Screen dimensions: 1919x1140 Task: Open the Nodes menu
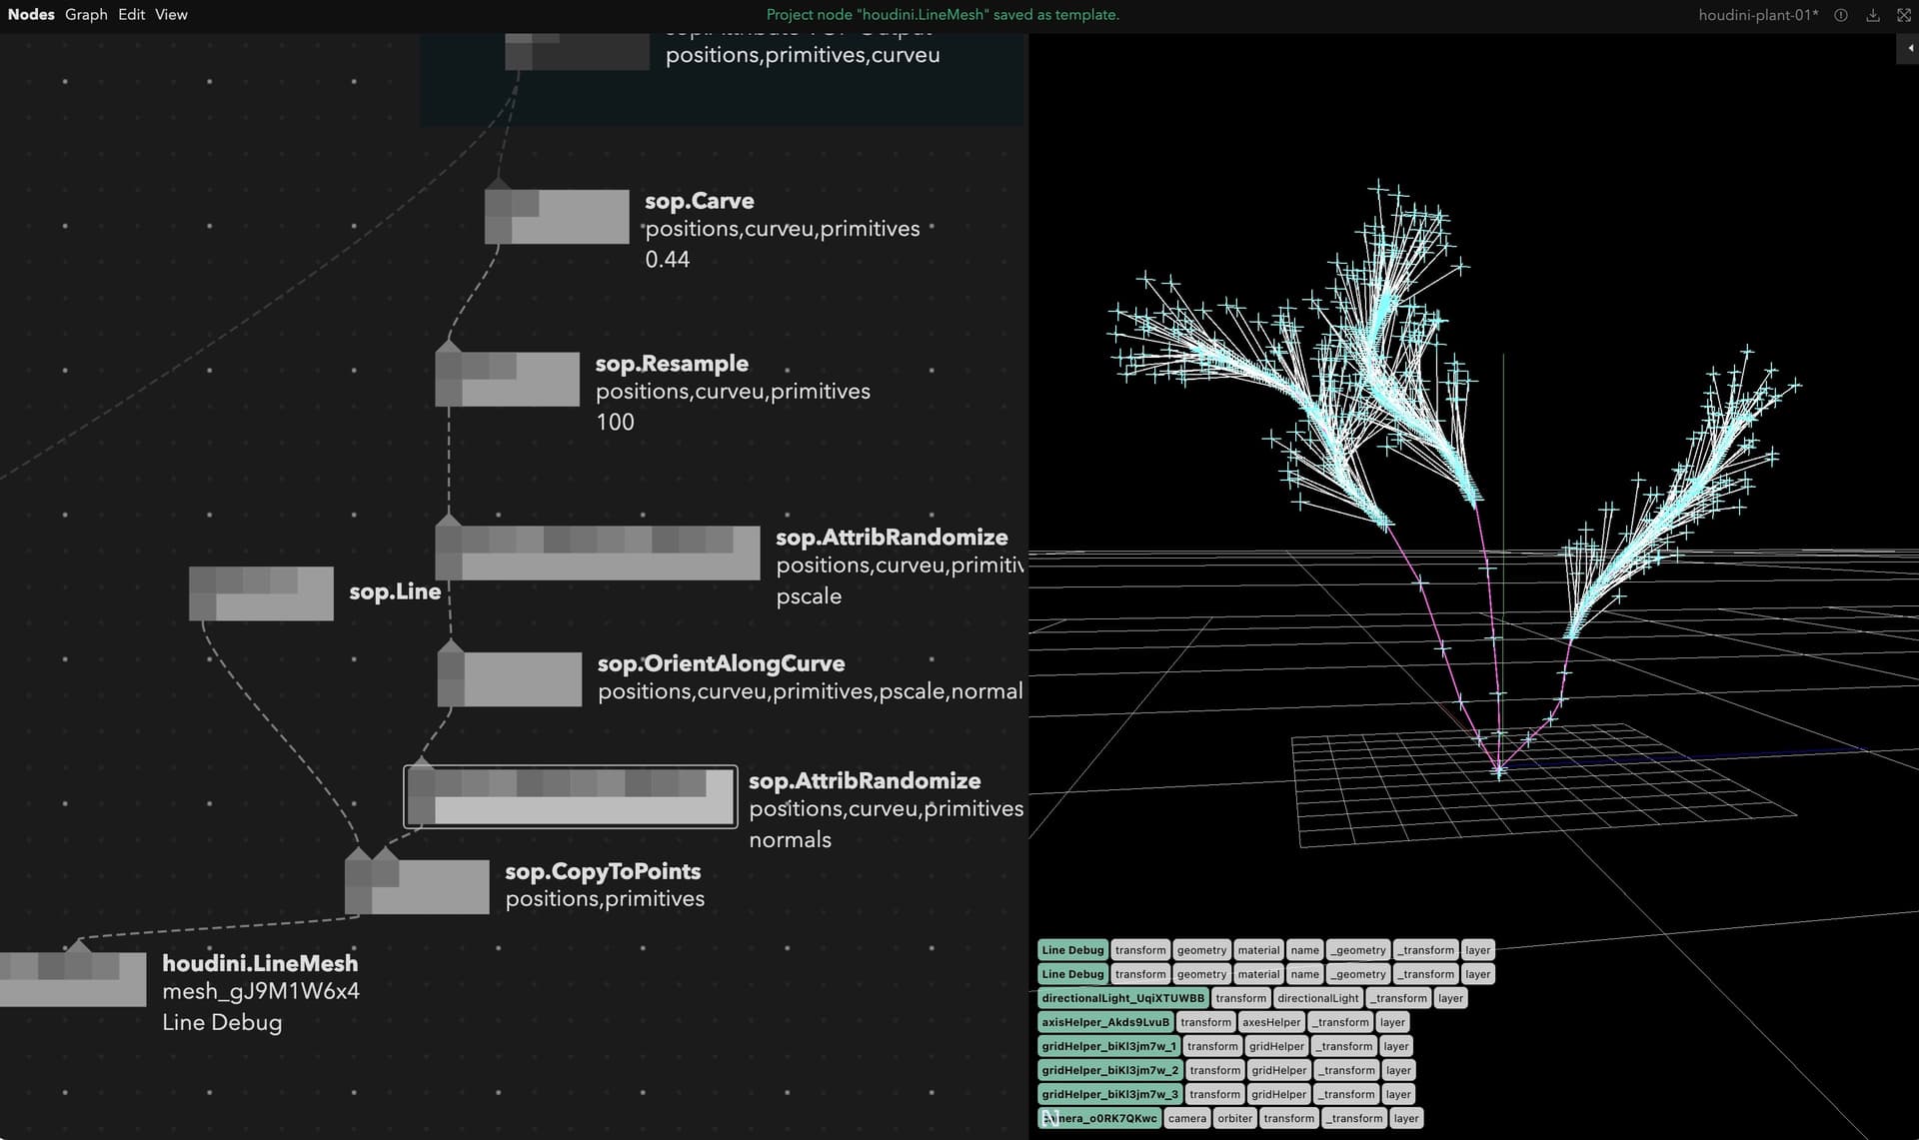31,14
